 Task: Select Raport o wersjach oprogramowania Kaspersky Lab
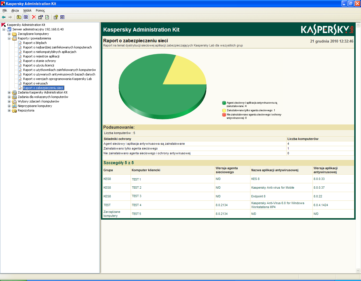(x=58, y=79)
